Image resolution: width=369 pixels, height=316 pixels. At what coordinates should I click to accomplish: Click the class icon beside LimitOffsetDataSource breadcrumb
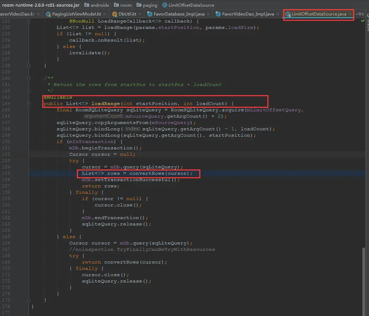point(165,5)
